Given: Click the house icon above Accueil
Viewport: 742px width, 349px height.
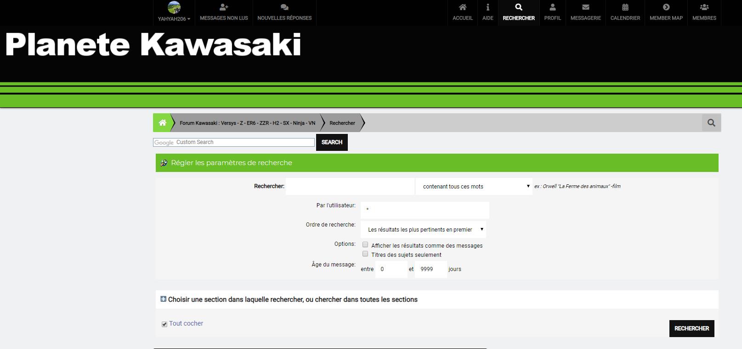Looking at the screenshot, I should 463,7.
